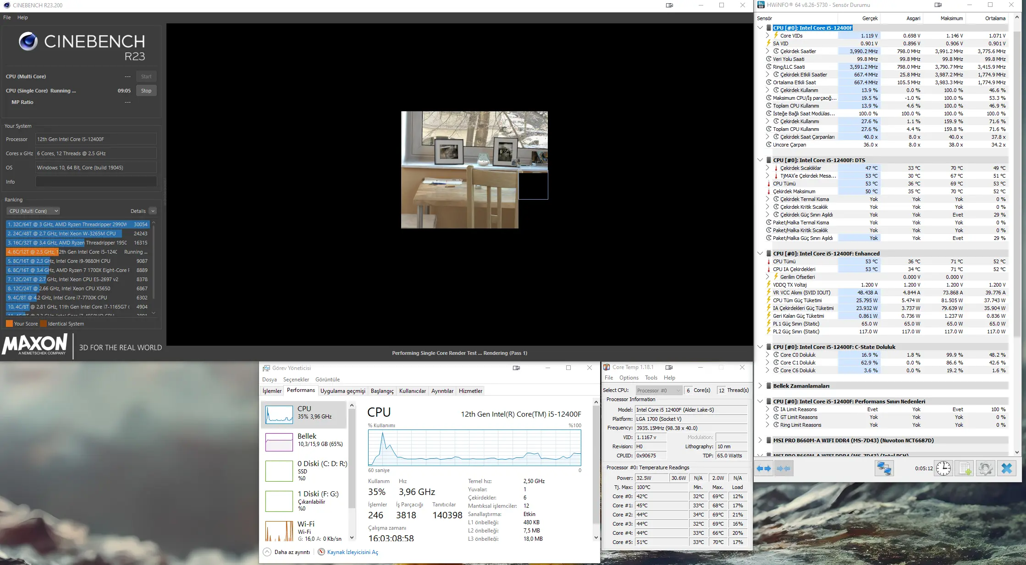This screenshot has width=1026, height=565.
Task: Click the Cinebench Info input field
Action: (96, 182)
